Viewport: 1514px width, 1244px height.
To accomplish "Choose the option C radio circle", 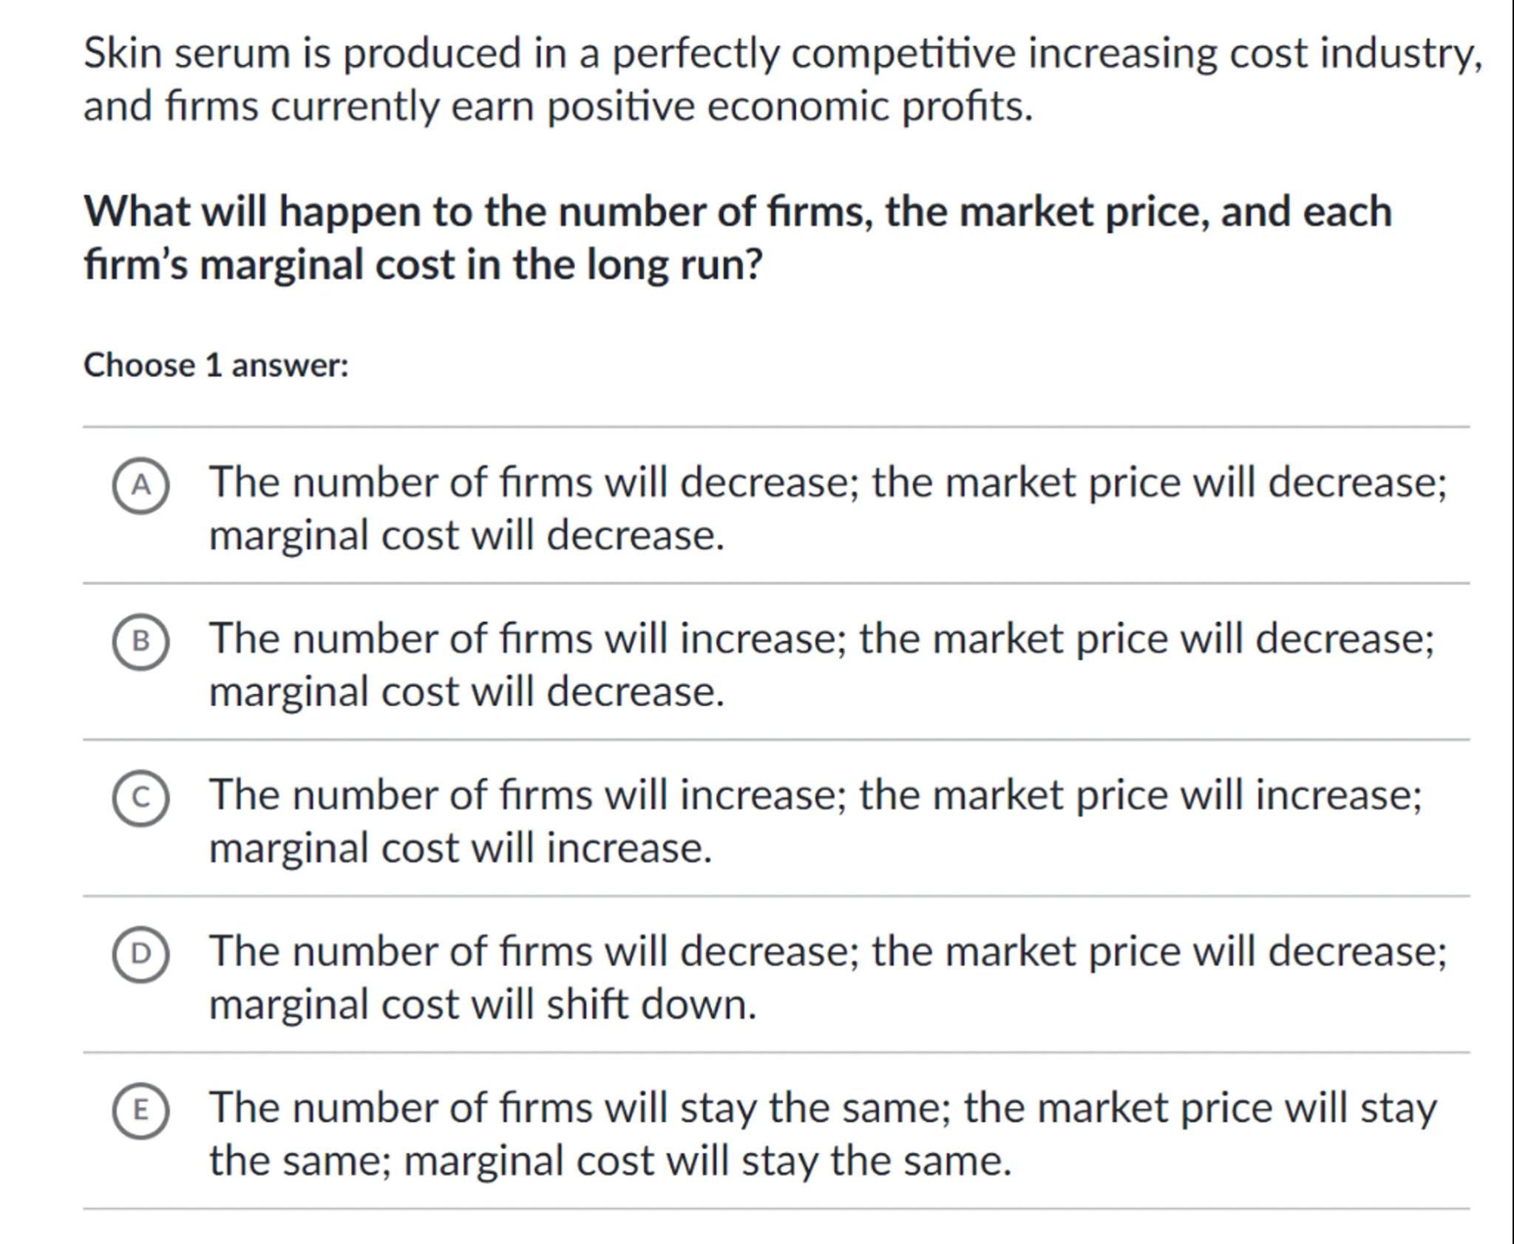I will pos(140,798).
